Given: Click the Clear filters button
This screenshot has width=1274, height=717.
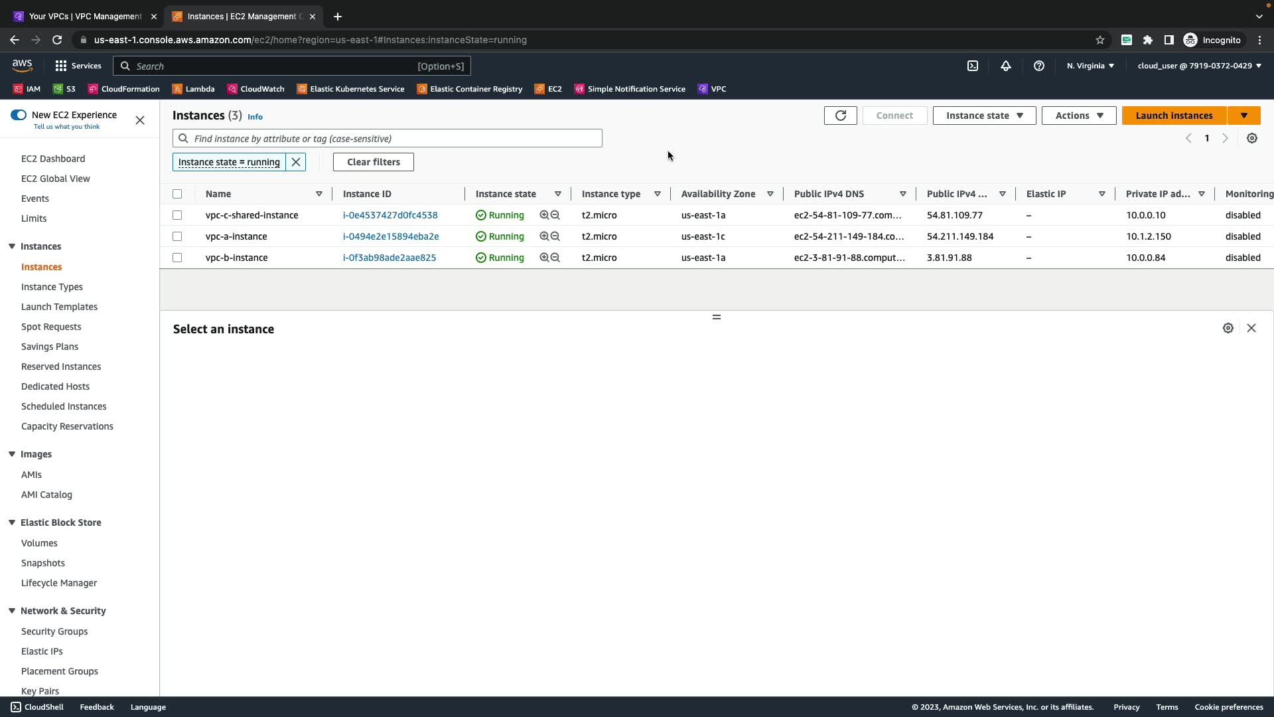Looking at the screenshot, I should [373, 162].
